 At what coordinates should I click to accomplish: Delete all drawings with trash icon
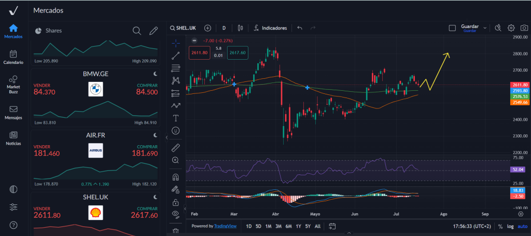coord(175,232)
